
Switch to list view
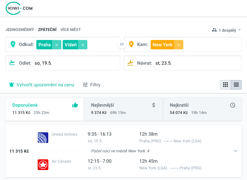coord(236,85)
